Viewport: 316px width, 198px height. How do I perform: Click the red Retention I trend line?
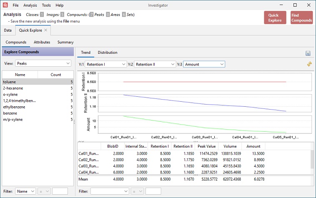(x=205, y=82)
